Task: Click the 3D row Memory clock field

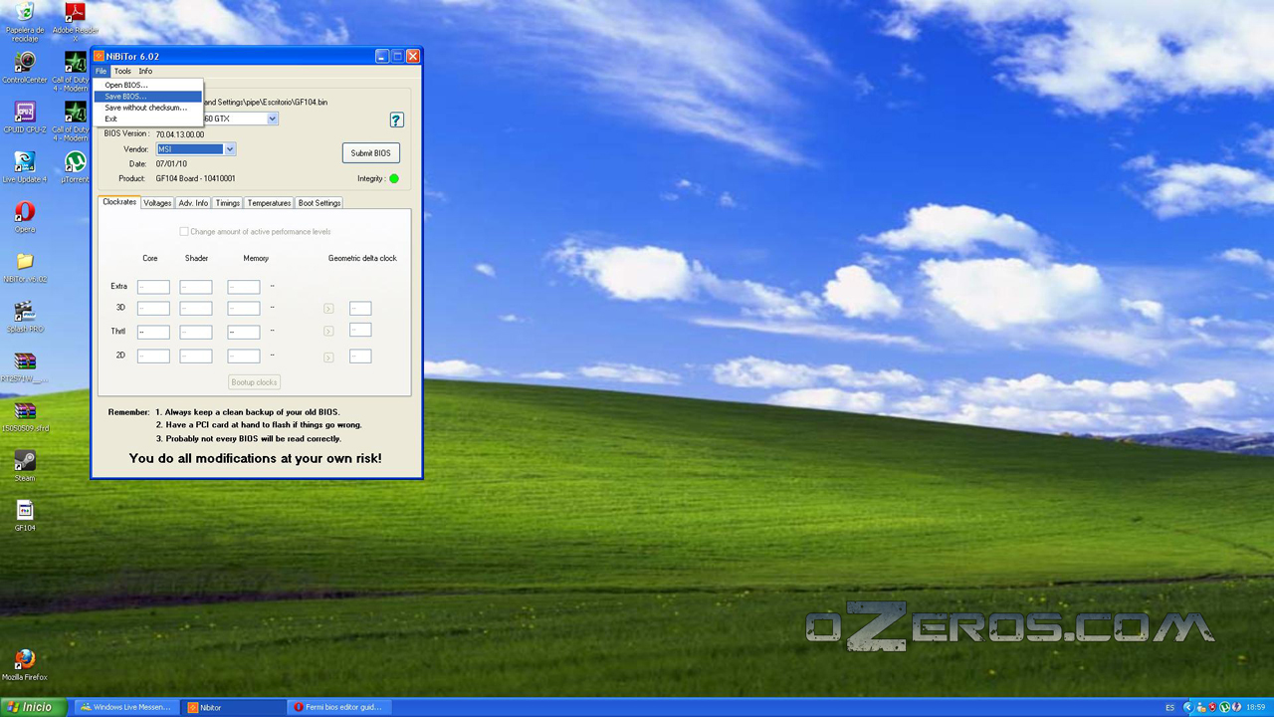Action: (x=244, y=309)
